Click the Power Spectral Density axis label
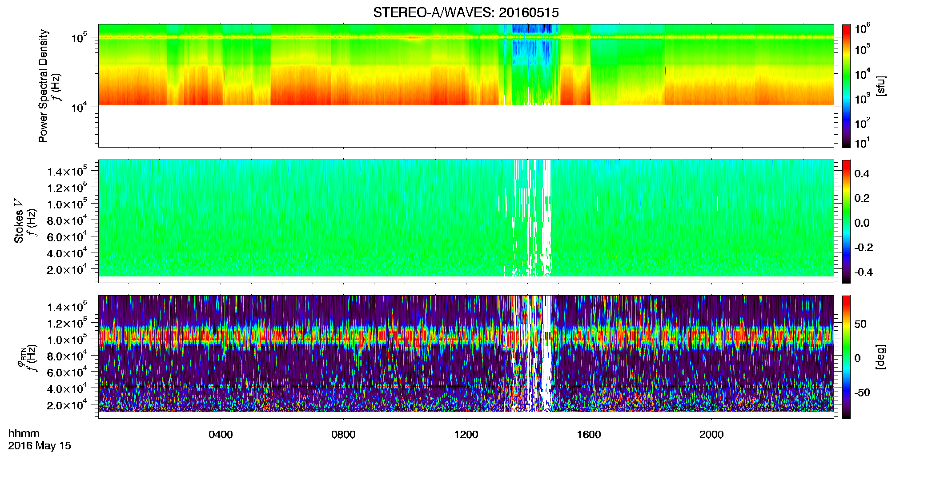Viewport: 932px width, 480px height. (43, 86)
